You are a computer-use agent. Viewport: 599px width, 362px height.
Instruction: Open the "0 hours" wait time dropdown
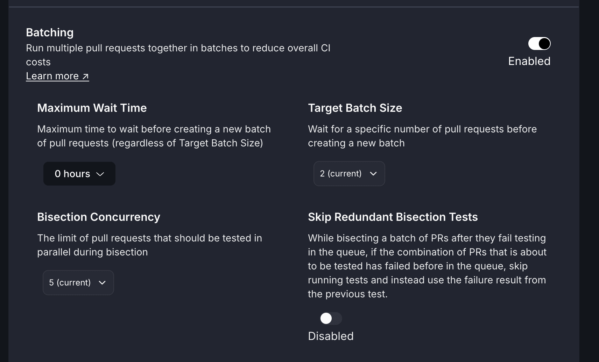coord(79,174)
